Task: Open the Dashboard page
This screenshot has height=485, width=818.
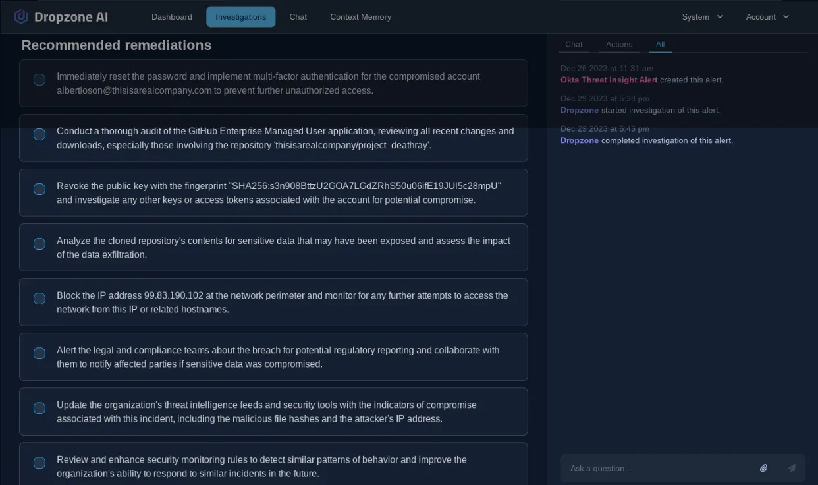Action: [x=171, y=16]
